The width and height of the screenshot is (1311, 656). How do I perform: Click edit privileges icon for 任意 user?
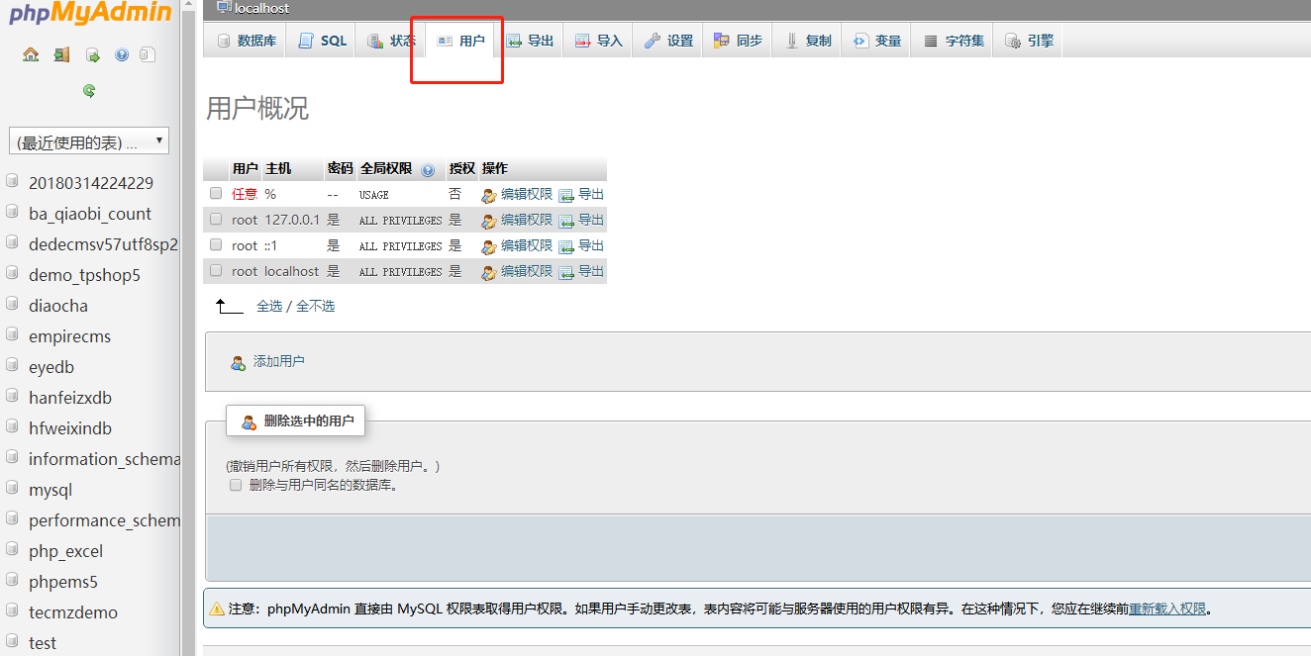(x=489, y=195)
